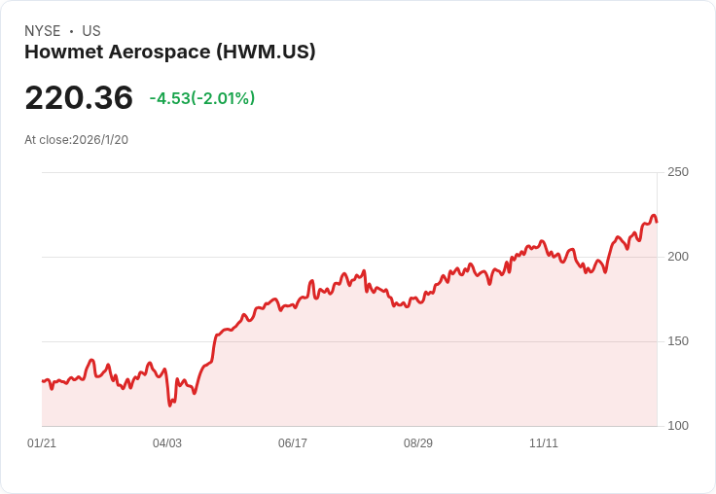Click the 200 horizontal gridline

[x=350, y=257]
